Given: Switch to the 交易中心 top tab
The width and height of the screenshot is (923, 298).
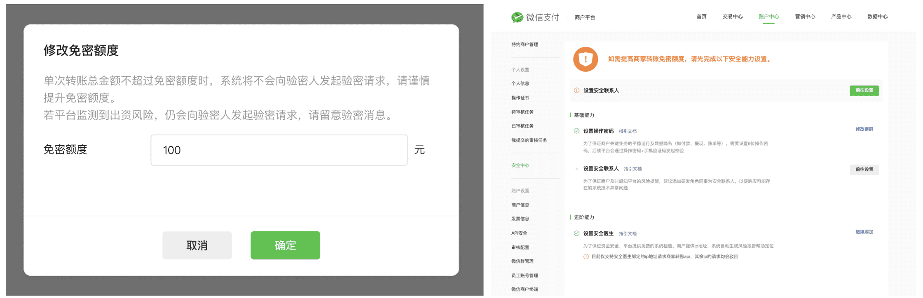Looking at the screenshot, I should coord(732,17).
